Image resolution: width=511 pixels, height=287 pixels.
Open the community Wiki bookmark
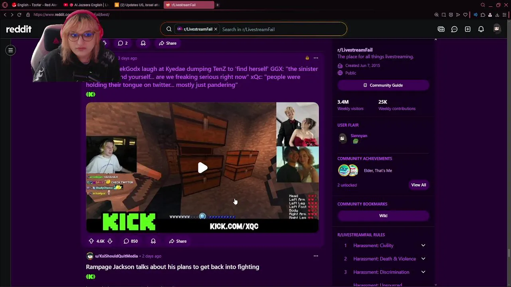coord(383,216)
